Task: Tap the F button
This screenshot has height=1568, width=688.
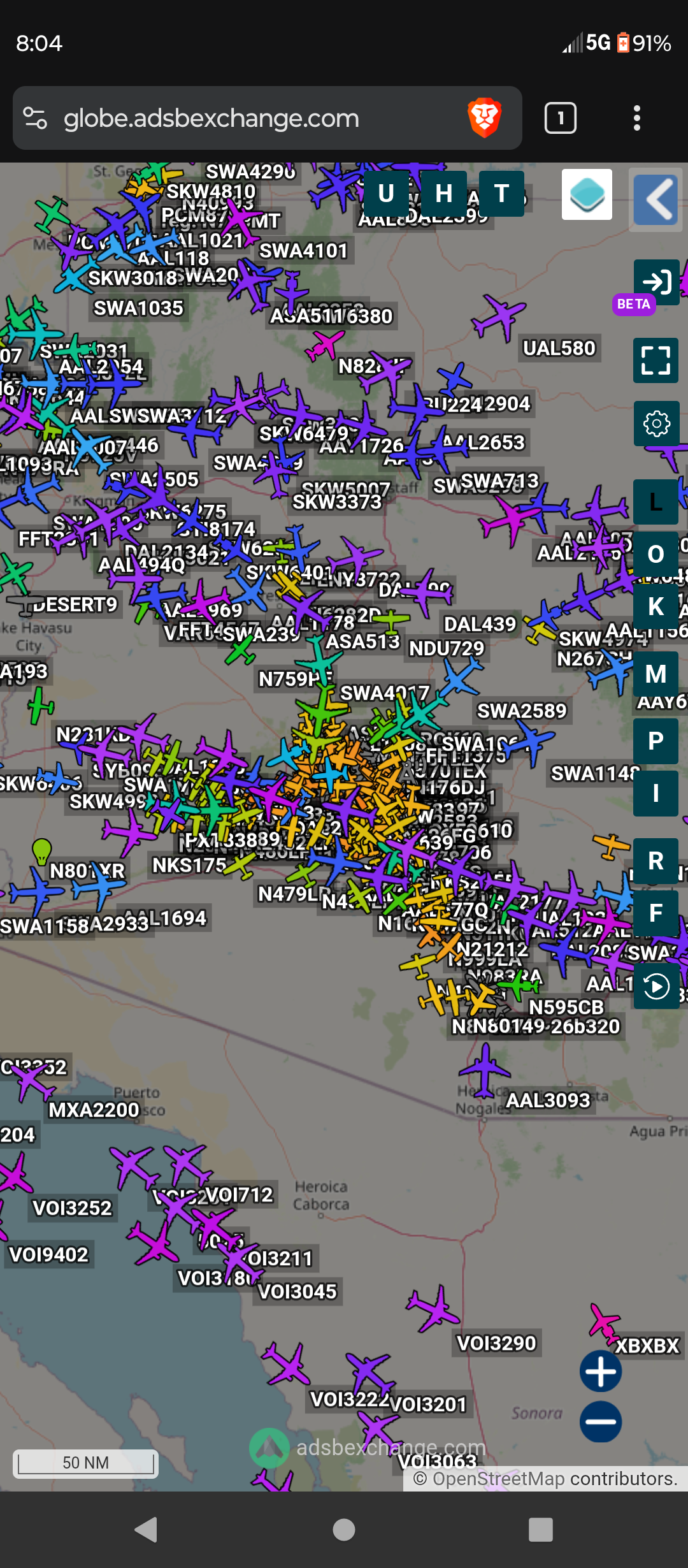Action: 656,913
